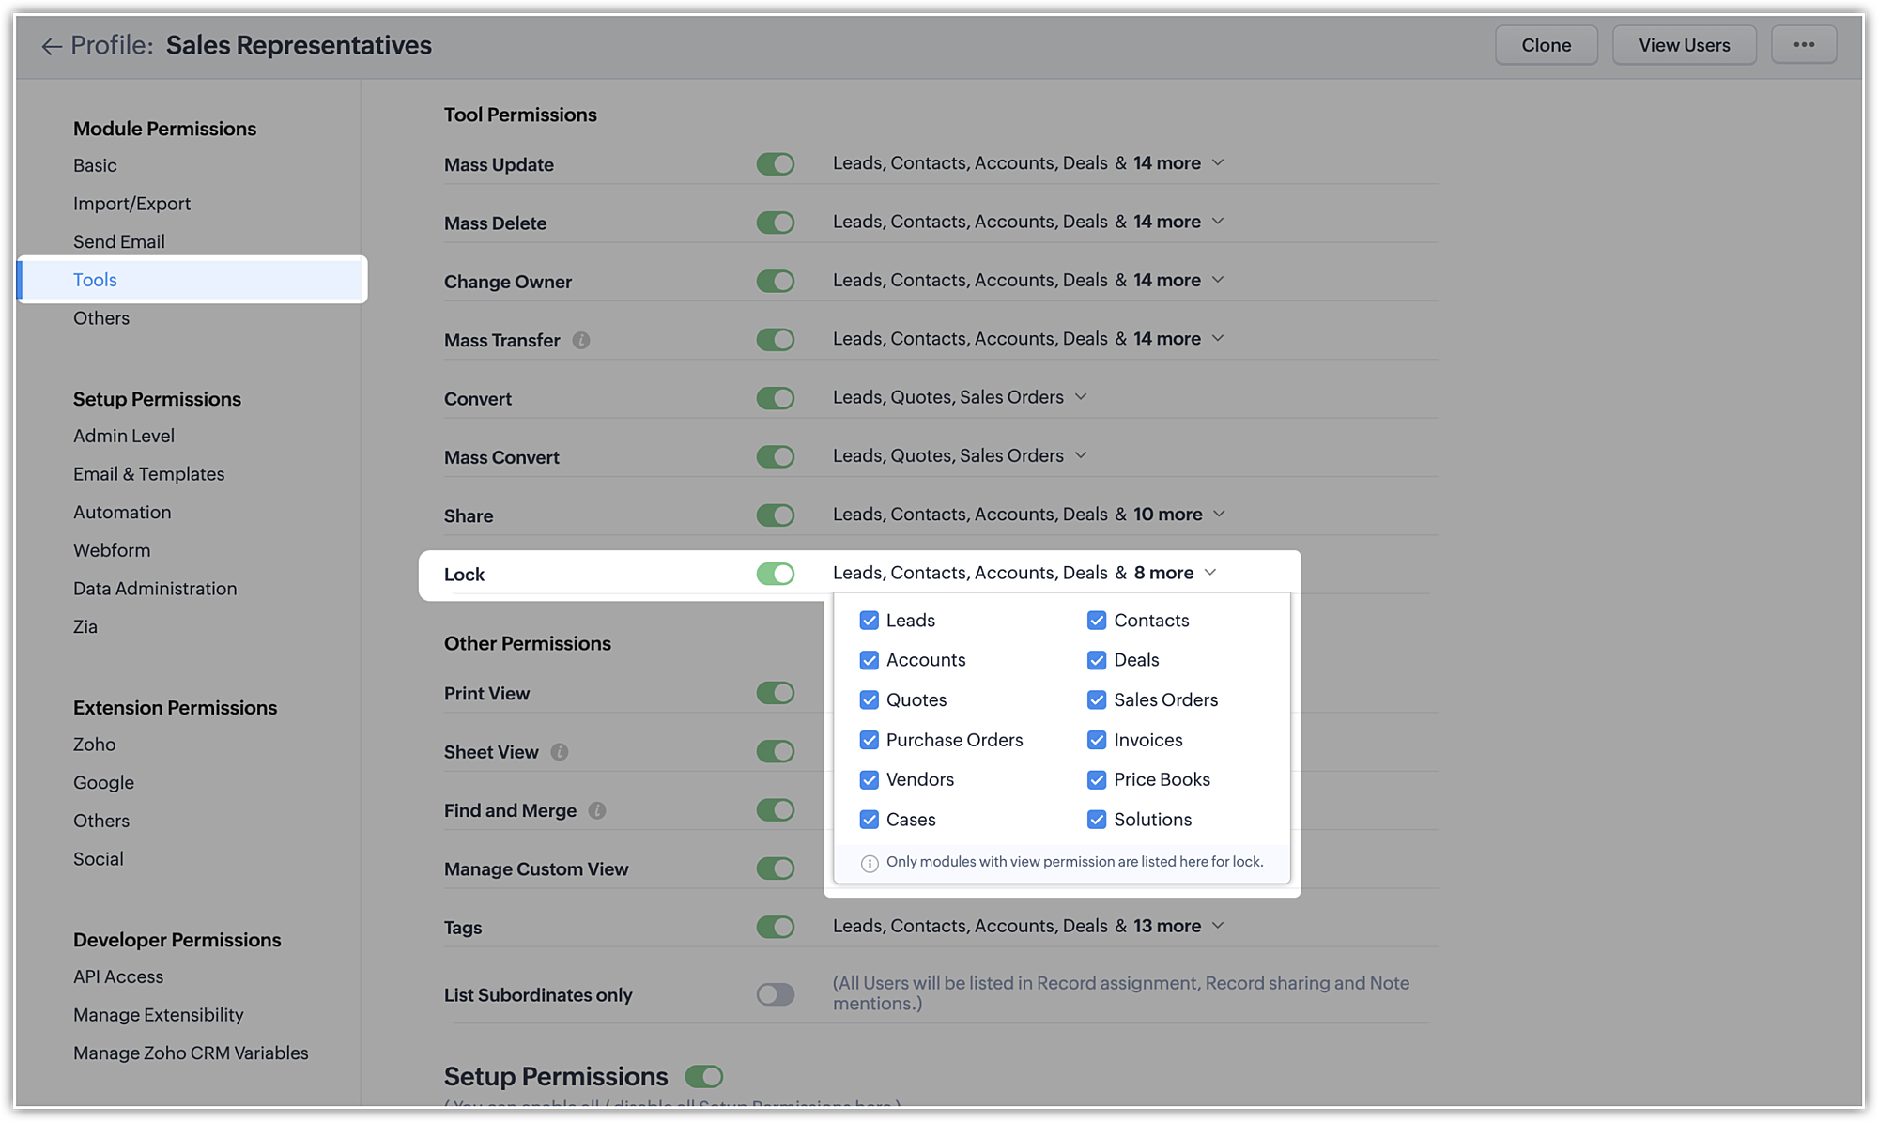Viewport: 1878px width, 1122px height.
Task: Open Automation under Setup Permissions
Action: tap(122, 513)
